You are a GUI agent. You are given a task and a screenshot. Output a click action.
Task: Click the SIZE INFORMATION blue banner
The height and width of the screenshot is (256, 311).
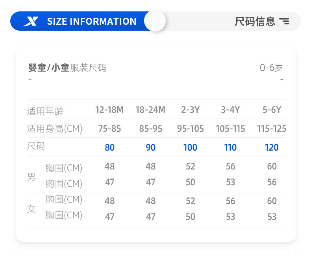tap(91, 21)
